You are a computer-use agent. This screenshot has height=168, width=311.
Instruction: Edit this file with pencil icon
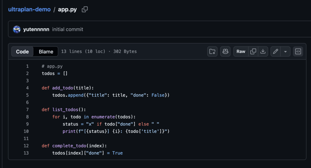pos(275,52)
